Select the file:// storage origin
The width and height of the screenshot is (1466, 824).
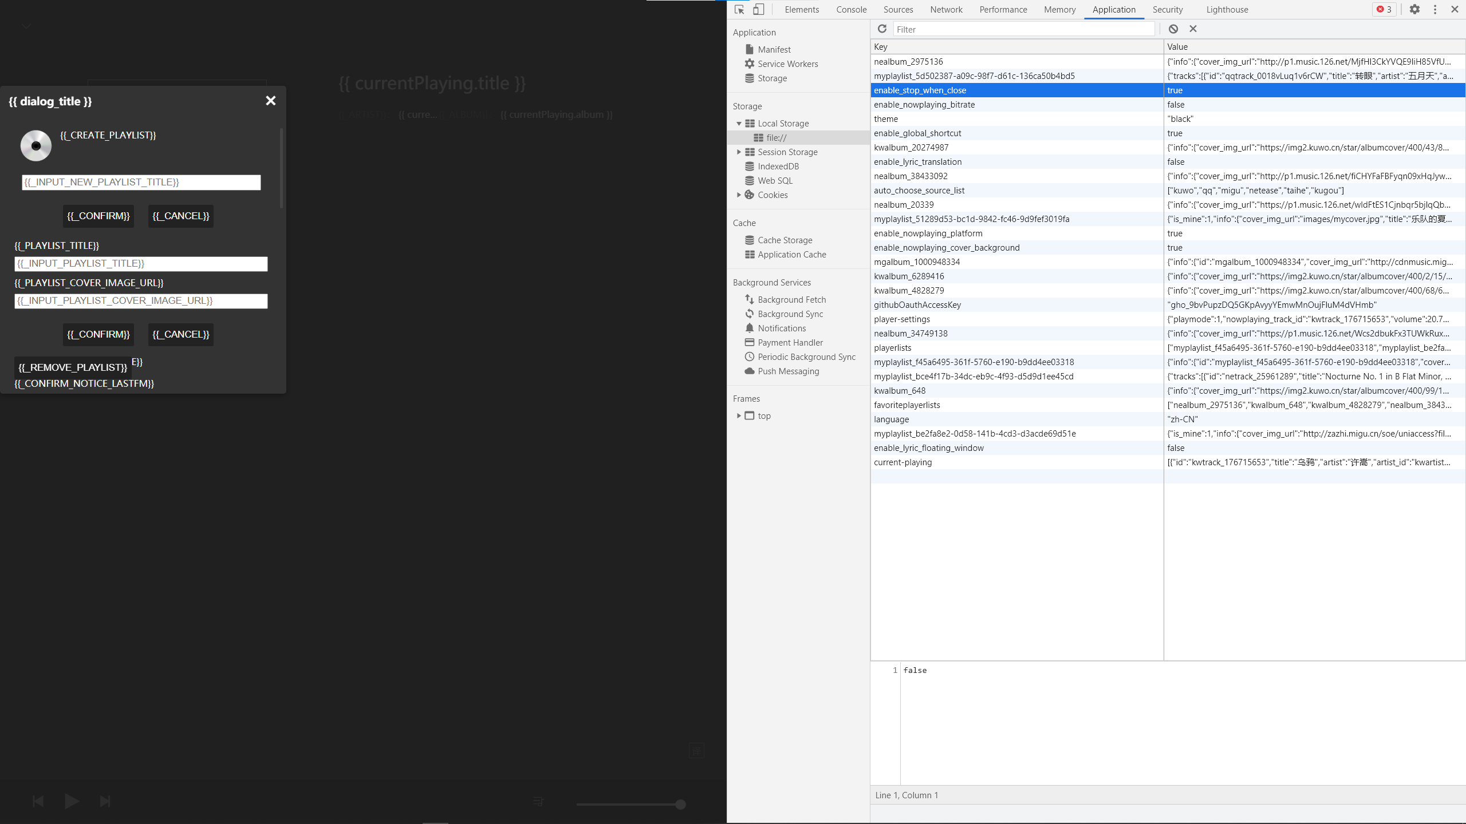tap(798, 138)
